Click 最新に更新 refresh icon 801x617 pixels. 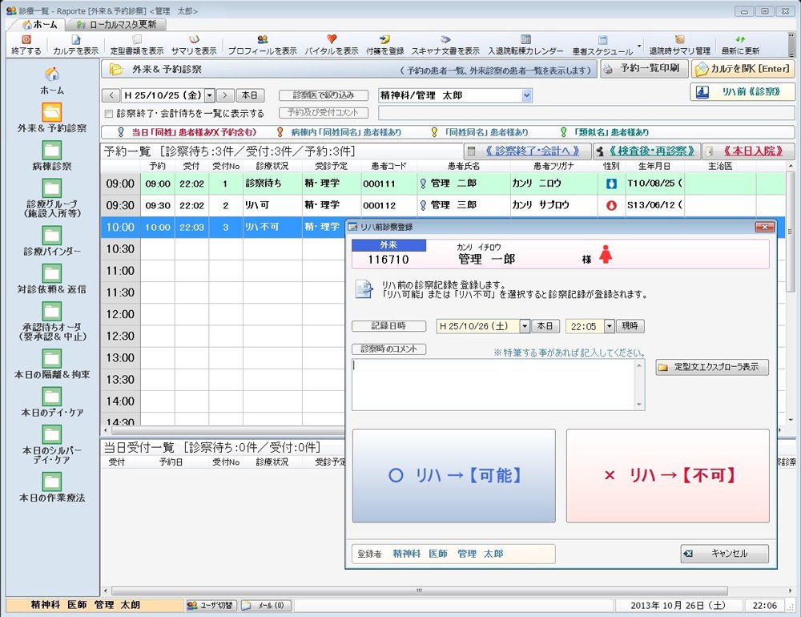(x=740, y=40)
